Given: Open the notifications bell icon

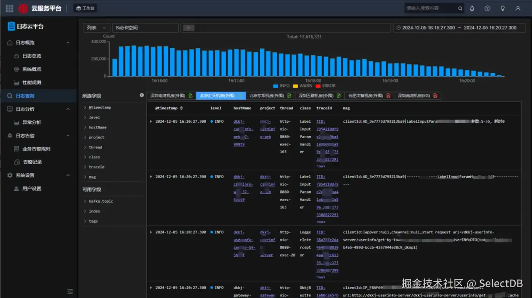Looking at the screenshot, I should [472, 8].
